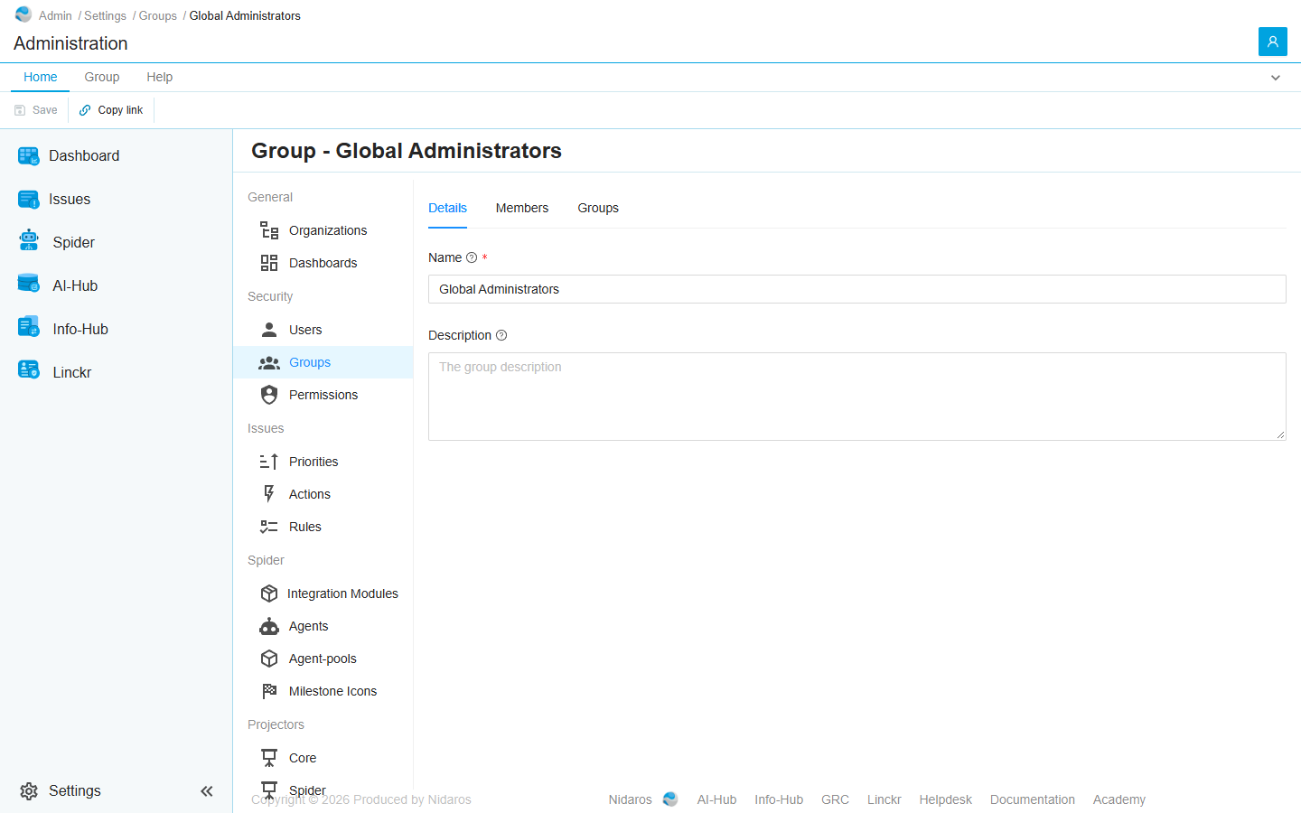Open Dashboards under General settings
The width and height of the screenshot is (1301, 813).
323,263
